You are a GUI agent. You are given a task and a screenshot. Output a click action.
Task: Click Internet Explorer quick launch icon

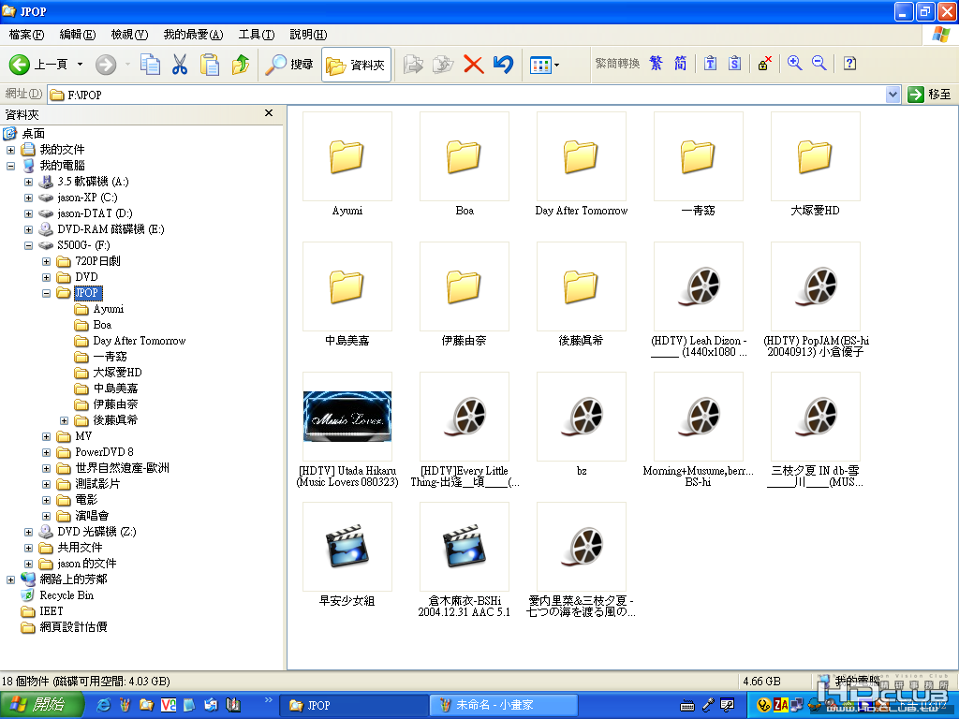pos(104,705)
